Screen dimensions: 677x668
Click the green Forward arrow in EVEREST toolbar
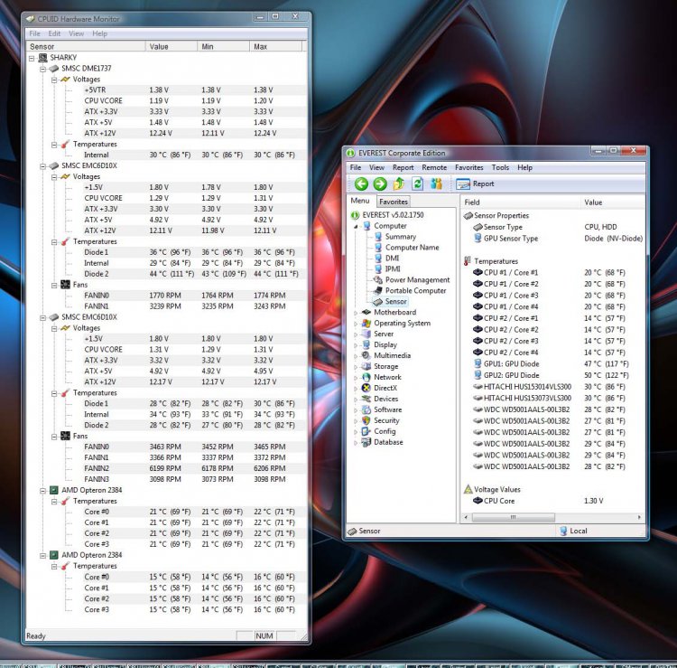coord(380,184)
